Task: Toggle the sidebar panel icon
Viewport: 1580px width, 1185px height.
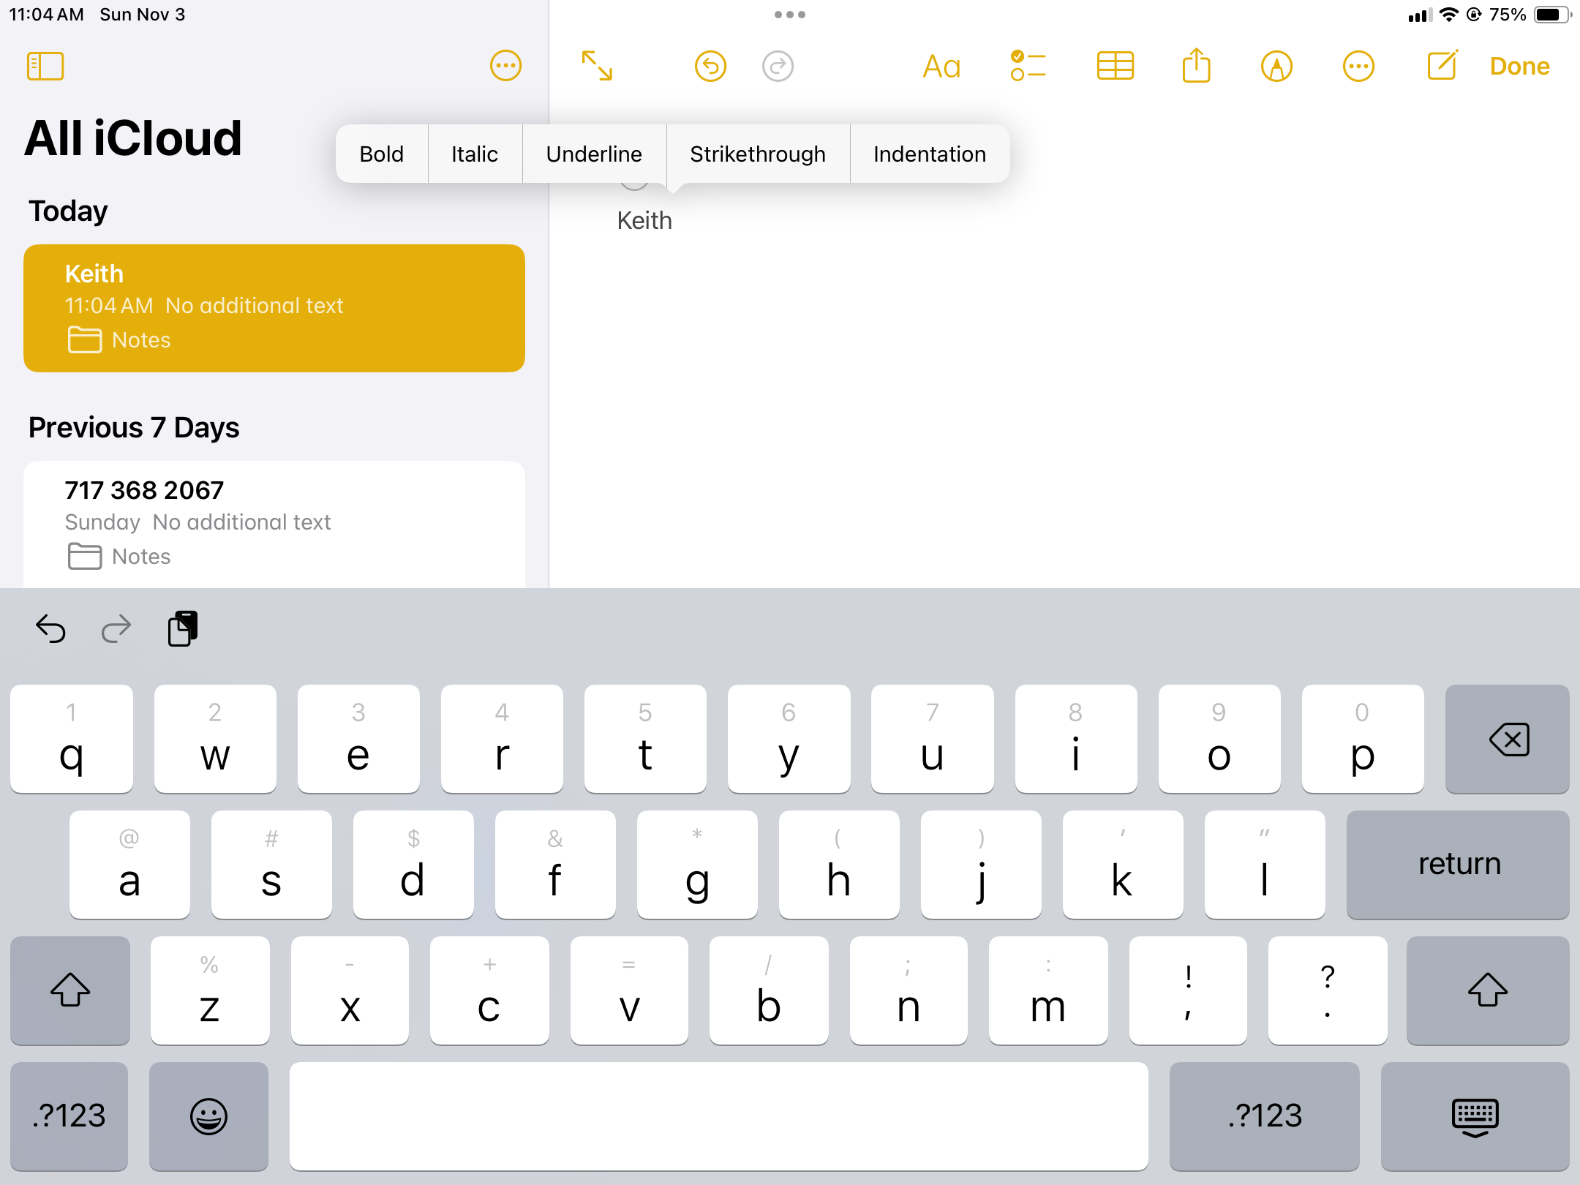Action: 45,66
